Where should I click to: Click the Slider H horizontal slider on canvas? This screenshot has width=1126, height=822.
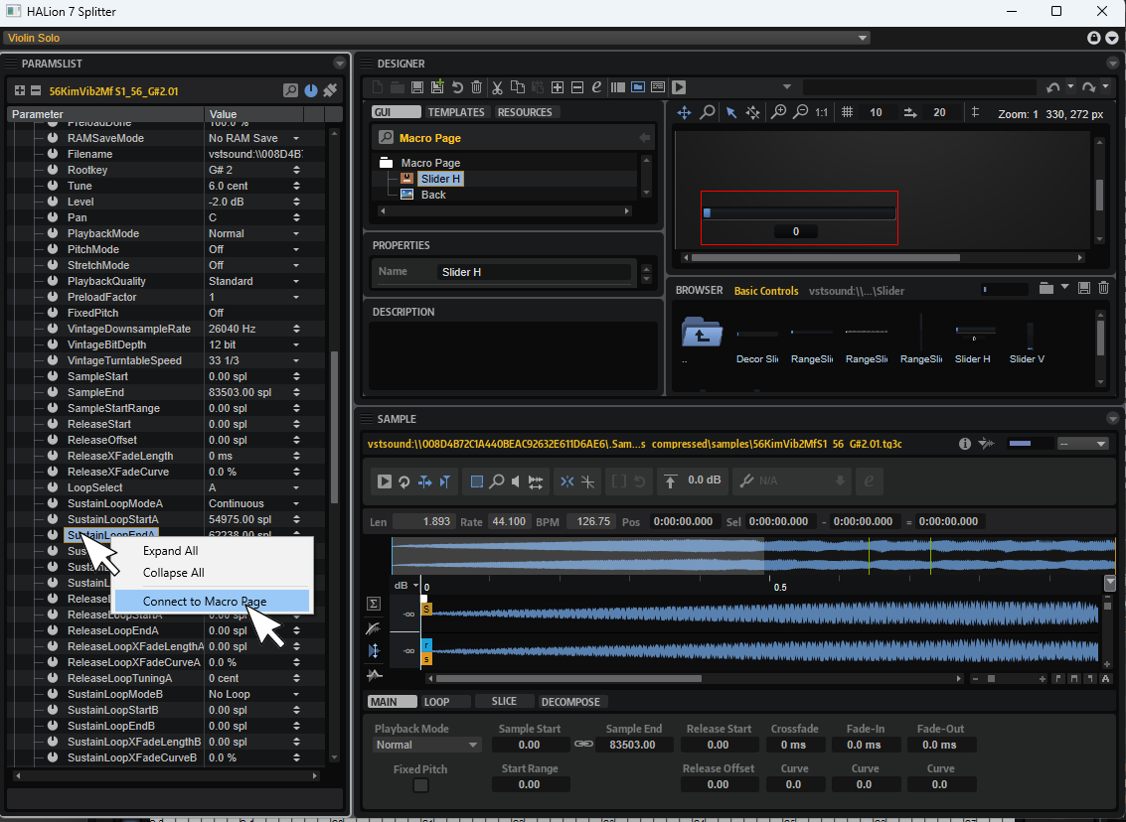[799, 212]
